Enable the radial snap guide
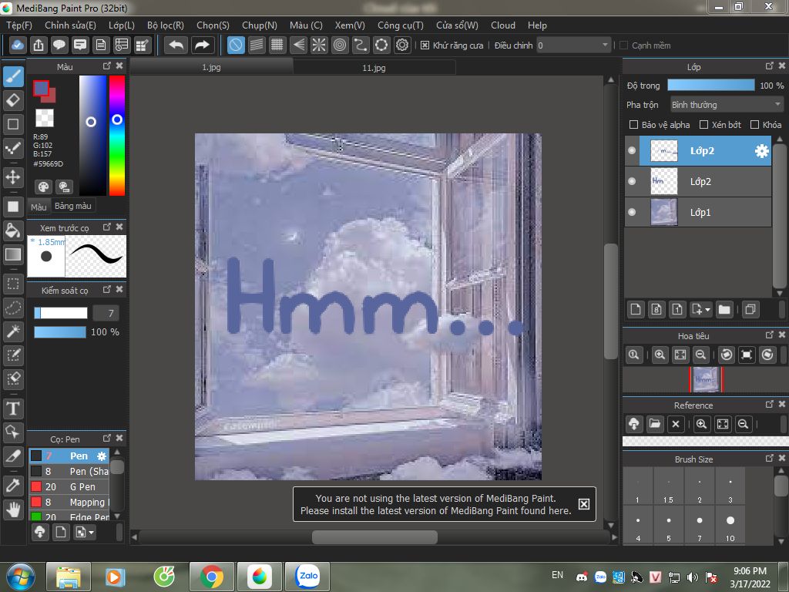The width and height of the screenshot is (789, 592). coord(318,45)
